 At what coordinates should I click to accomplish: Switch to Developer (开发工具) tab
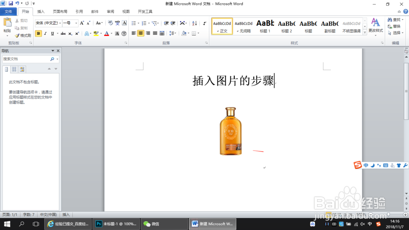coord(145,11)
